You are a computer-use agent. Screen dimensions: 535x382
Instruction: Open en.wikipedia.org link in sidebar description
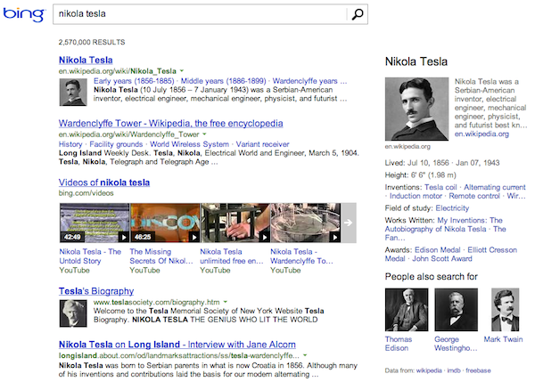(481, 134)
